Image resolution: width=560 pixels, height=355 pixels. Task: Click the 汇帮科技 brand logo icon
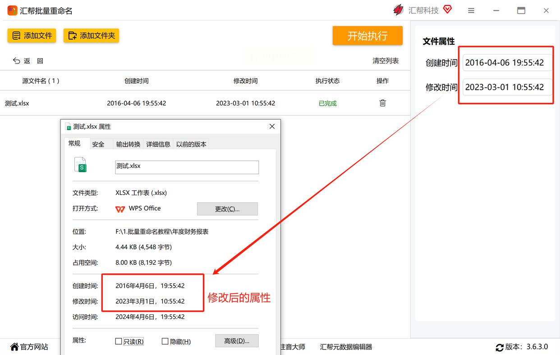pos(398,10)
